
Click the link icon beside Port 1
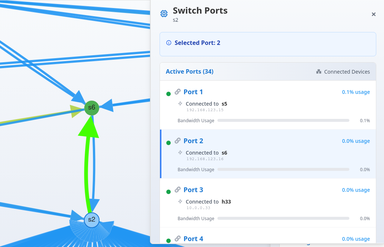(177, 92)
